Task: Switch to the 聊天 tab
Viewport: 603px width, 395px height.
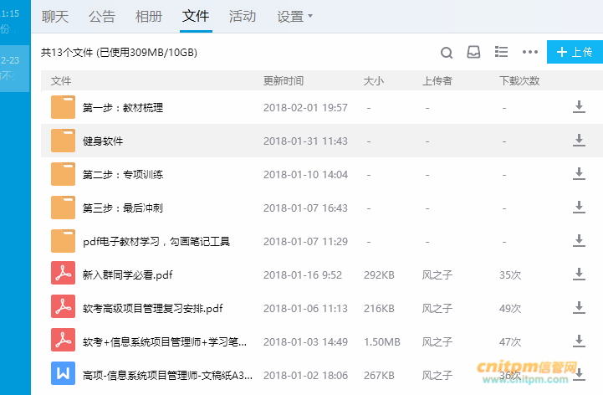Action: [55, 17]
